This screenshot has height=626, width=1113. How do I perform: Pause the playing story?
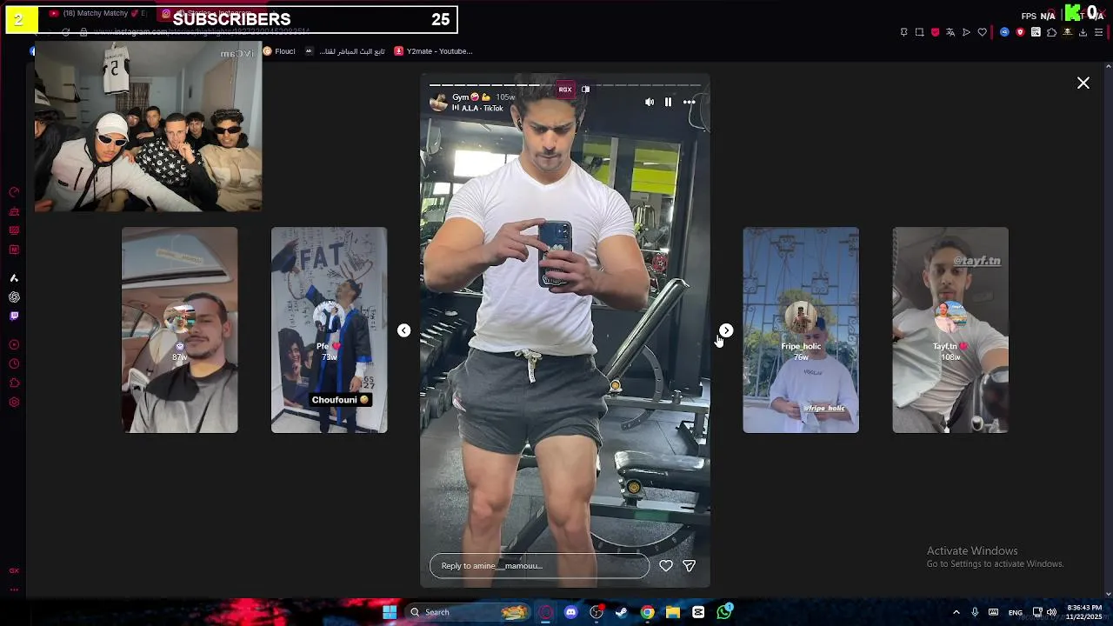[668, 103]
